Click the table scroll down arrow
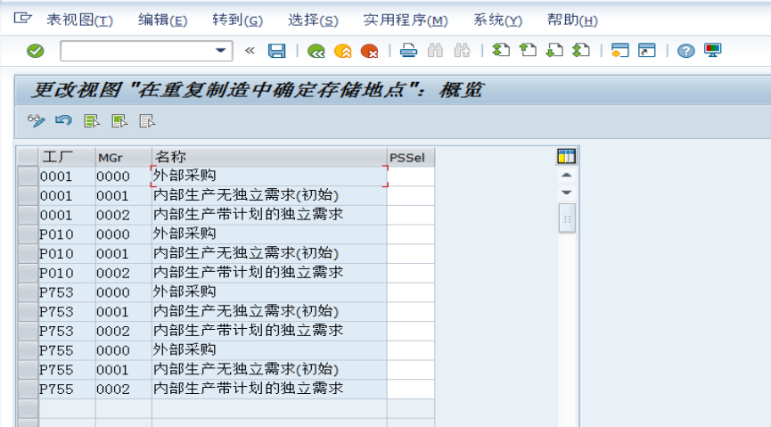This screenshot has width=771, height=427. point(567,193)
